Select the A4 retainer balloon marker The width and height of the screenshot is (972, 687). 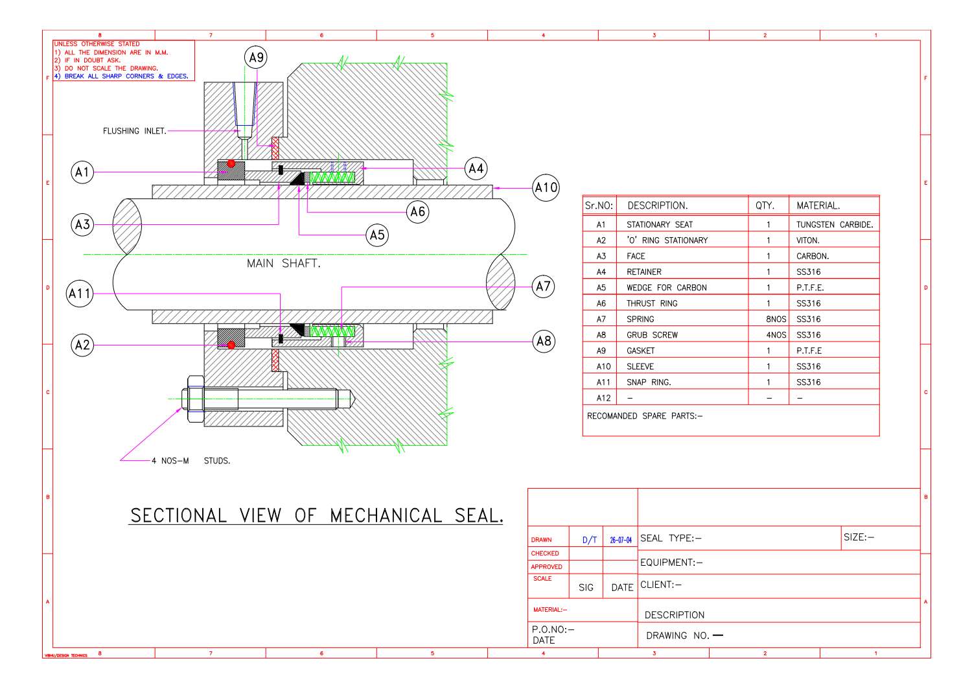point(478,167)
